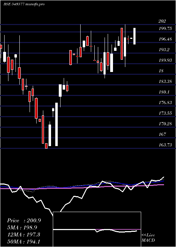
Task: Select the 202 price axis label
Action: tap(162, 21)
